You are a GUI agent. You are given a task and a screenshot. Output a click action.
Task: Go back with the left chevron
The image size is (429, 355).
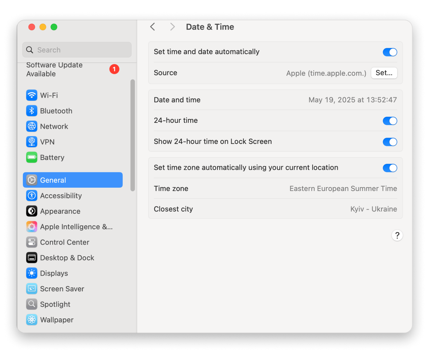[x=153, y=27]
